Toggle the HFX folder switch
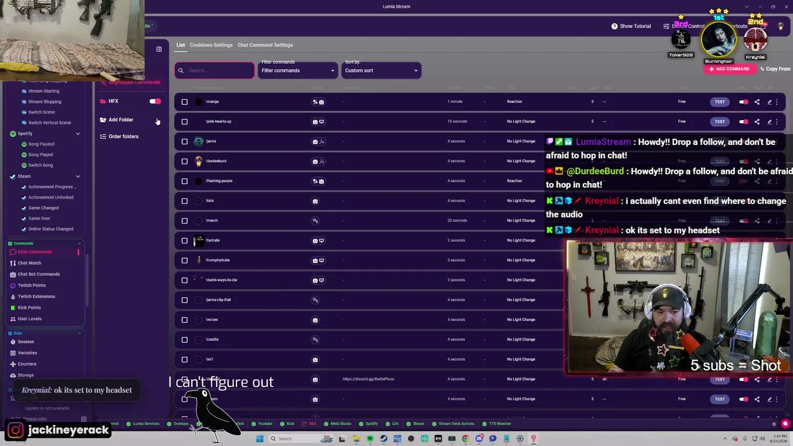Screen dimensions: 793x446 click(x=155, y=101)
